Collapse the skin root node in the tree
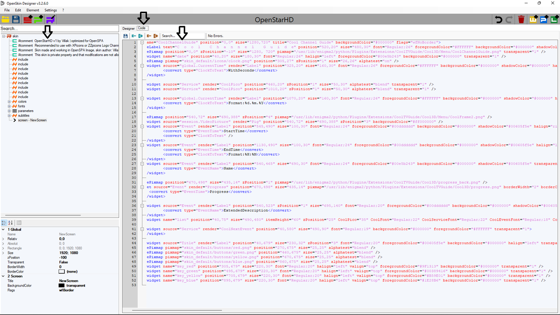Viewport: 560px width, 315px height. pyautogui.click(x=3, y=36)
